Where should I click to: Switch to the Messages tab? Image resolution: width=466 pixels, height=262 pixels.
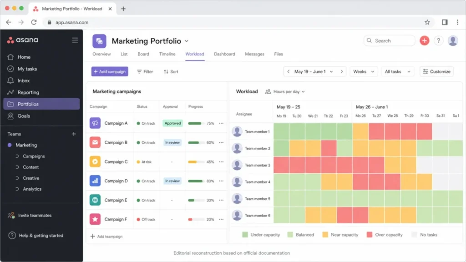[254, 54]
